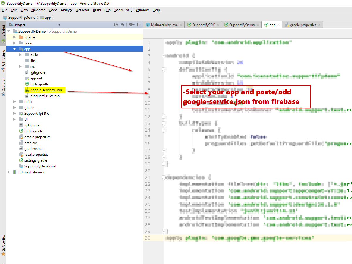
Task: Select gradle.properties in the project tree
Action: tap(37, 137)
